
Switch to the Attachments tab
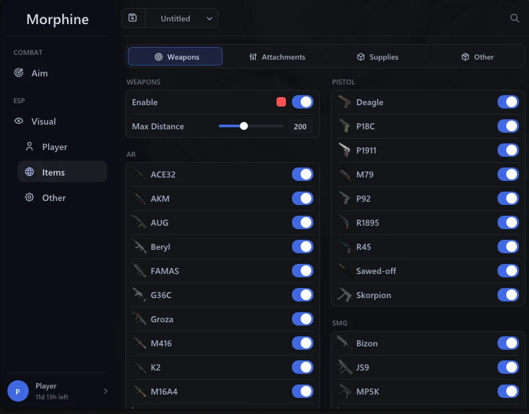[277, 57]
